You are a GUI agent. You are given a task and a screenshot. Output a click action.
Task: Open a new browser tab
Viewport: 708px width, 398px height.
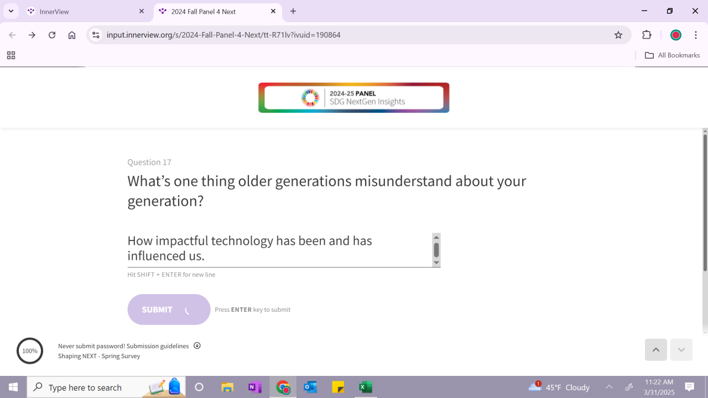click(x=293, y=11)
